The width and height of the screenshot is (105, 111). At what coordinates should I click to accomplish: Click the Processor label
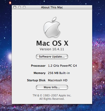point(38,66)
